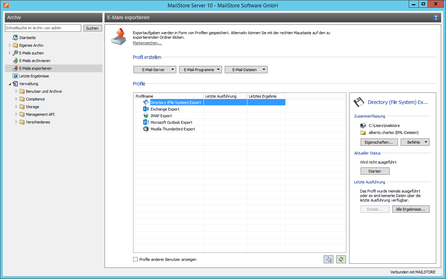This screenshot has width=446, height=279.
Task: Select the Microsoft Outlook Export icon
Action: click(146, 122)
